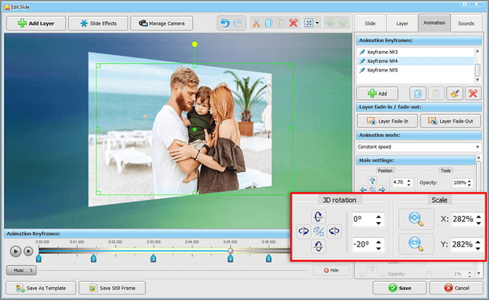Select timeline keyframe marker 2
The height and width of the screenshot is (300, 489).
pos(93,258)
